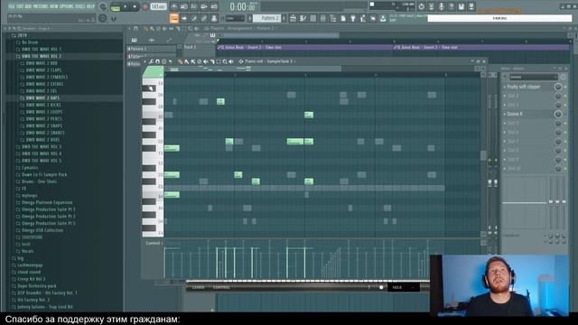Open Fruity soft clipper slot arrow menu
Viewport: 578px width, 325px height.
[x=505, y=87]
